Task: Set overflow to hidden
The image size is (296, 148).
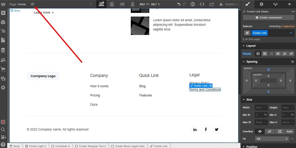Action: [270, 131]
